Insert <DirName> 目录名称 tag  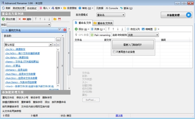(16, 70)
